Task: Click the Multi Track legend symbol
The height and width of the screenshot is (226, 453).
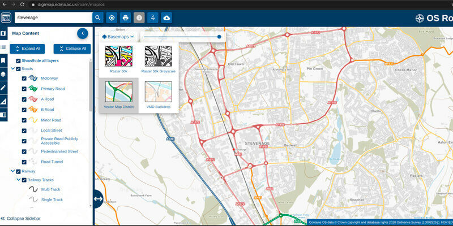Action: click(x=33, y=189)
